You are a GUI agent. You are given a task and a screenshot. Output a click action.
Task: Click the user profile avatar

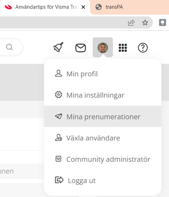103,47
